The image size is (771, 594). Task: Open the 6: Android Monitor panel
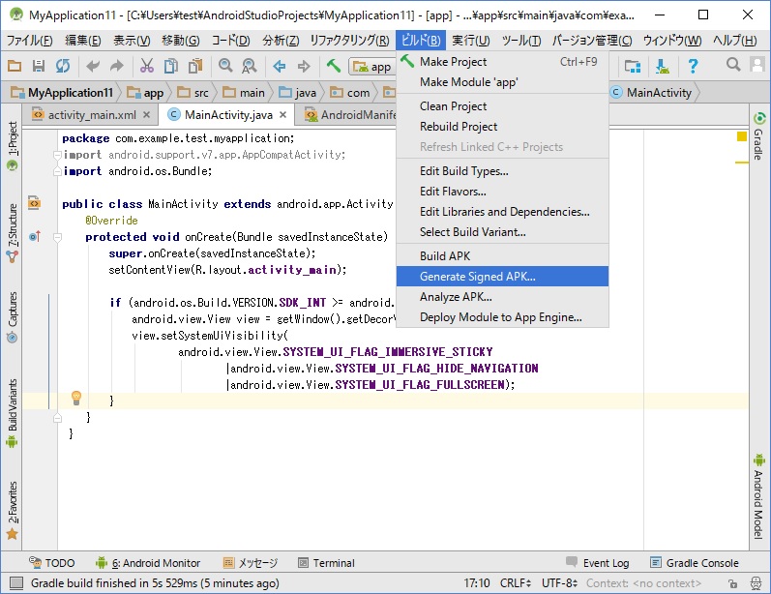coord(148,562)
